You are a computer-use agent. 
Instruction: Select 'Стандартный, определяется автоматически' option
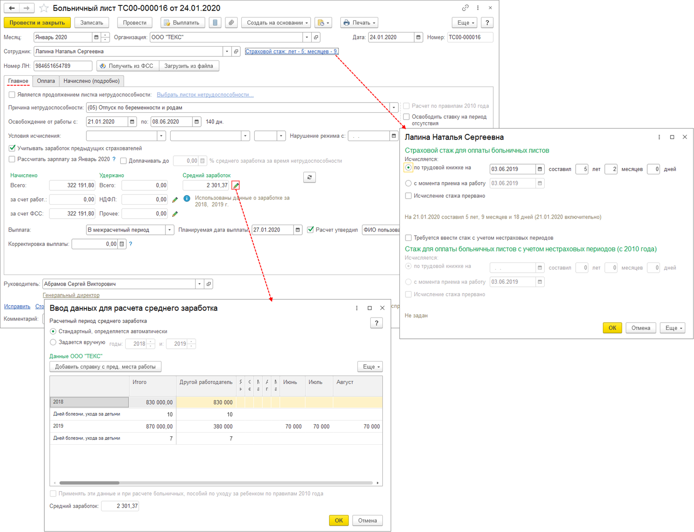click(x=53, y=331)
